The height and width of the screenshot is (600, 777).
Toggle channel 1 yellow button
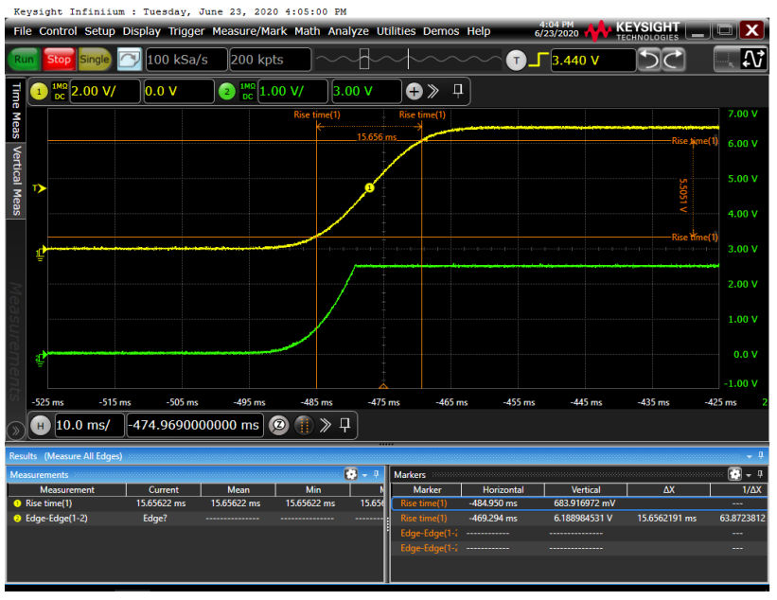coord(40,92)
